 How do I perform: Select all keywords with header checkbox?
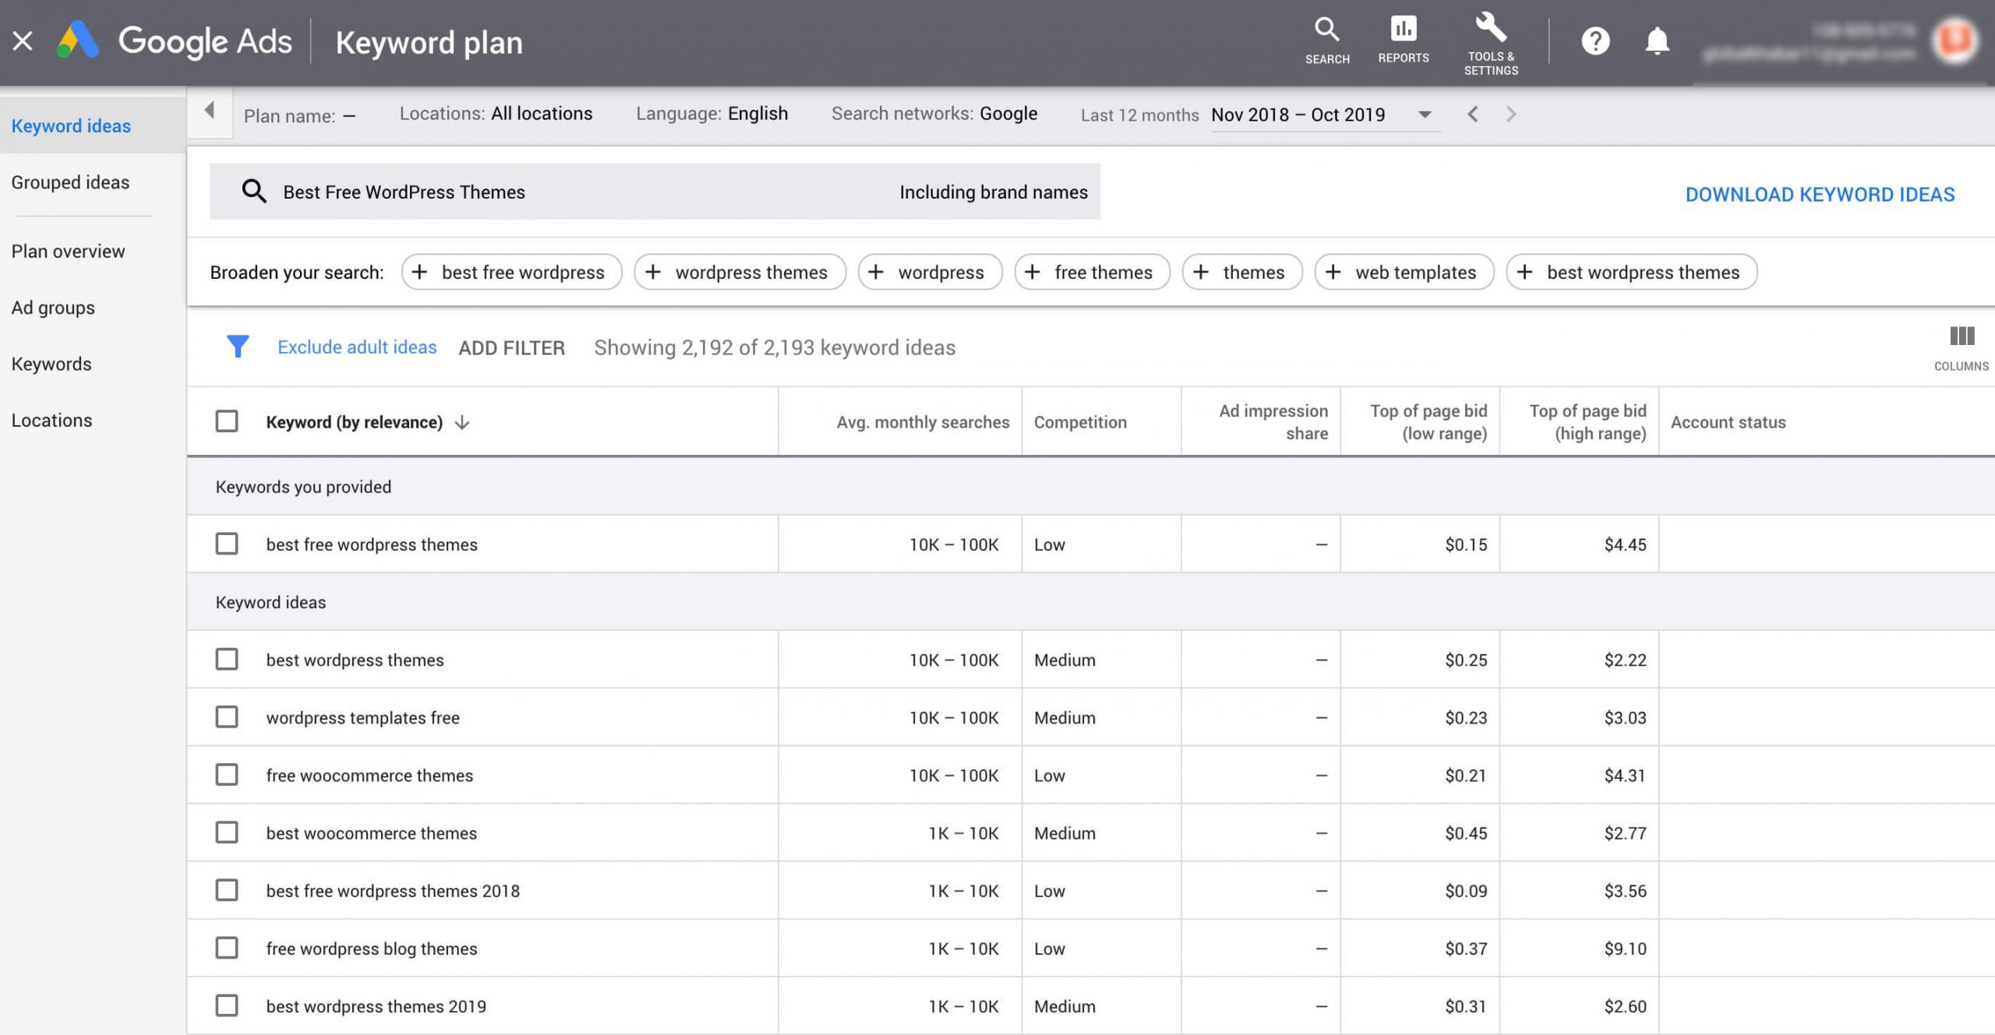(227, 421)
